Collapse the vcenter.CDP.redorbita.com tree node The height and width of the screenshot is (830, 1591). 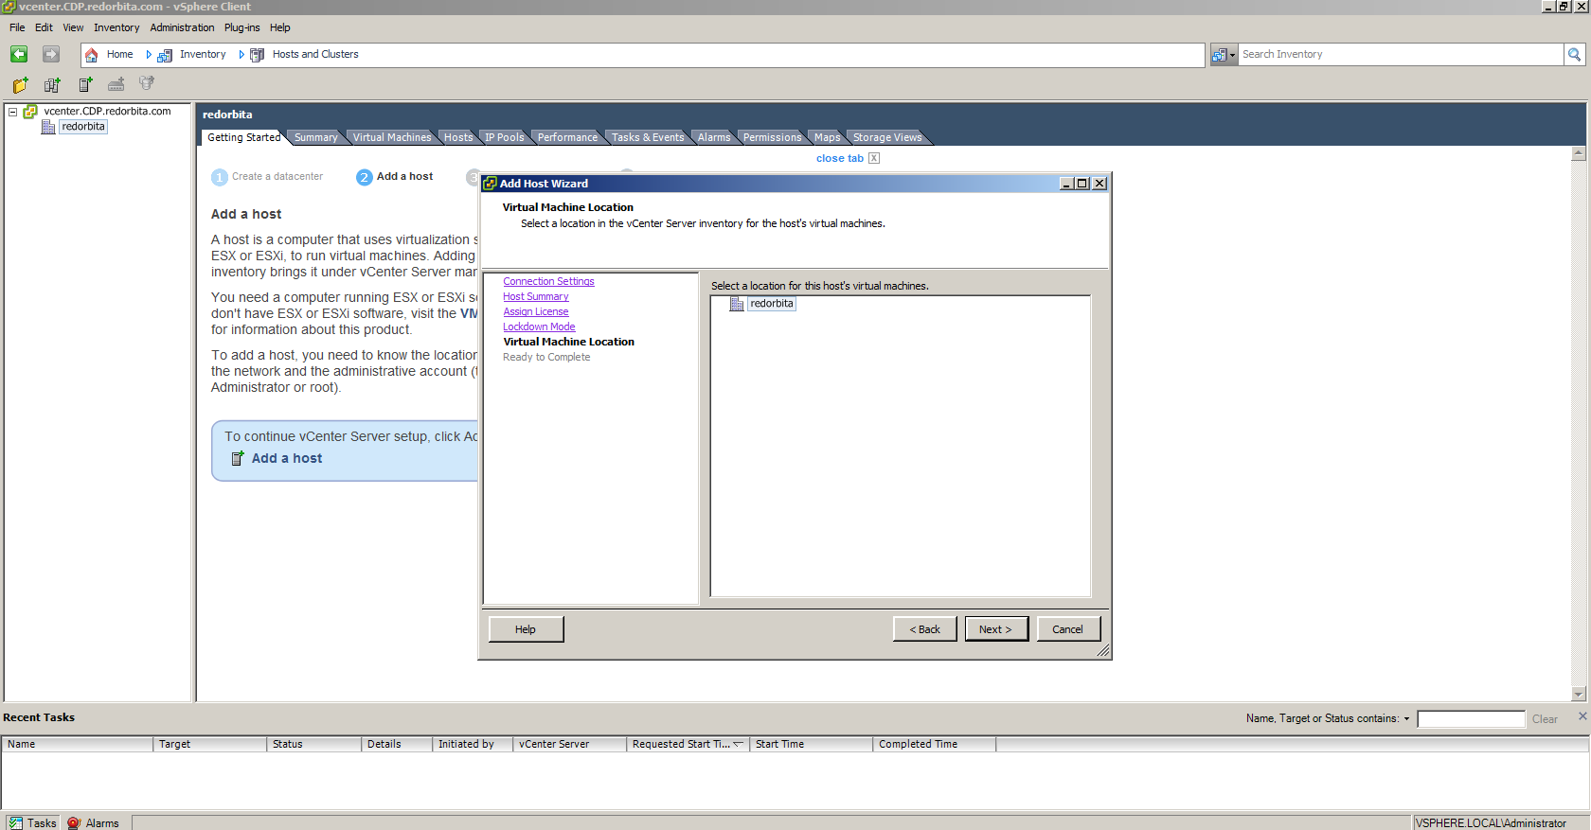[x=13, y=112]
